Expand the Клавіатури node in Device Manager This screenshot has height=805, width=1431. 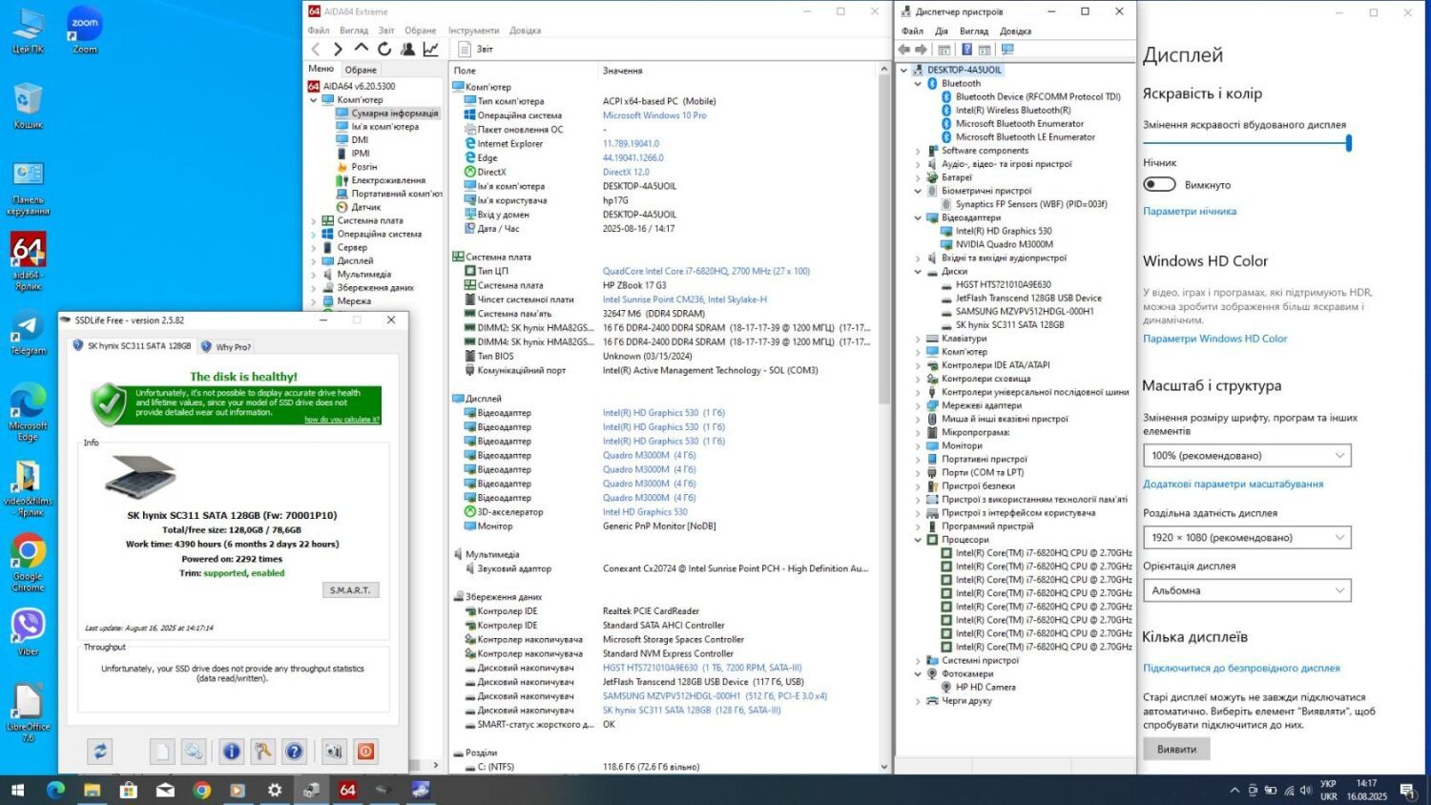tap(919, 339)
